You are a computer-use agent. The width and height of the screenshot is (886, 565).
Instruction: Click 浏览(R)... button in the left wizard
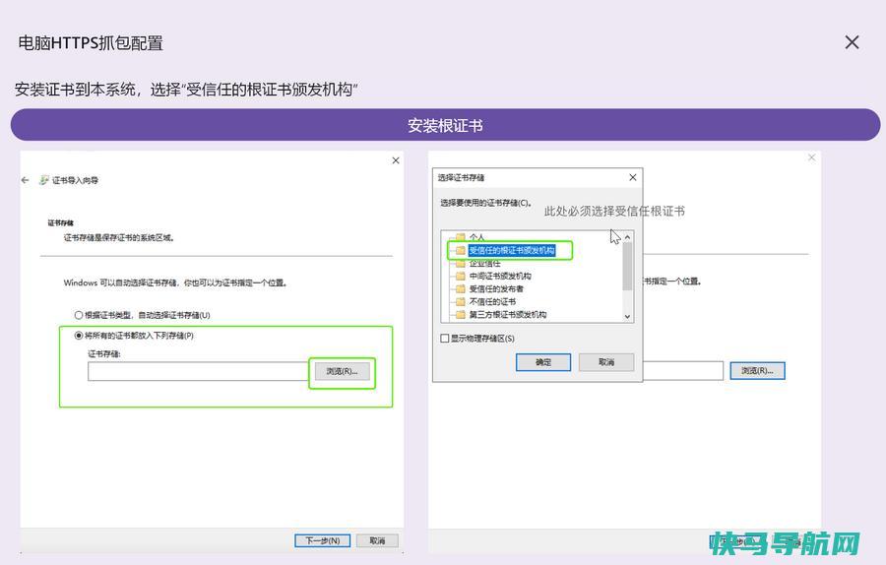point(342,371)
